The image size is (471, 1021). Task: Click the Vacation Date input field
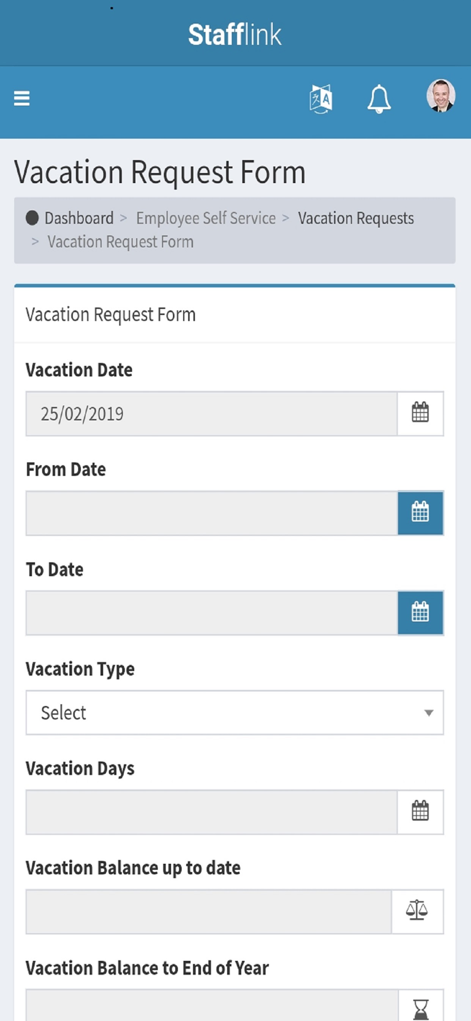pyautogui.click(x=212, y=414)
